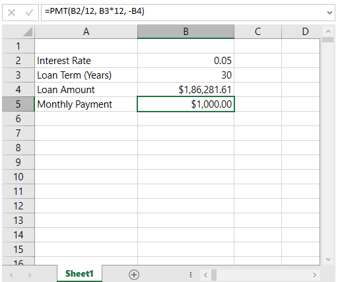The height and width of the screenshot is (282, 340).
Task: Click inside the formula bar PMT text
Action: 94,11
